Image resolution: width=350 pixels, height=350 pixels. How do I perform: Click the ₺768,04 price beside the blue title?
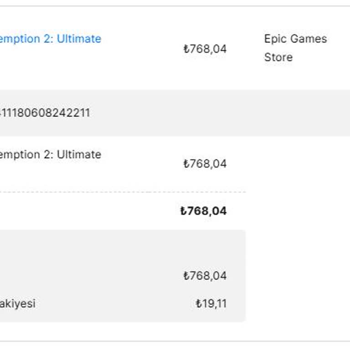pos(205,49)
